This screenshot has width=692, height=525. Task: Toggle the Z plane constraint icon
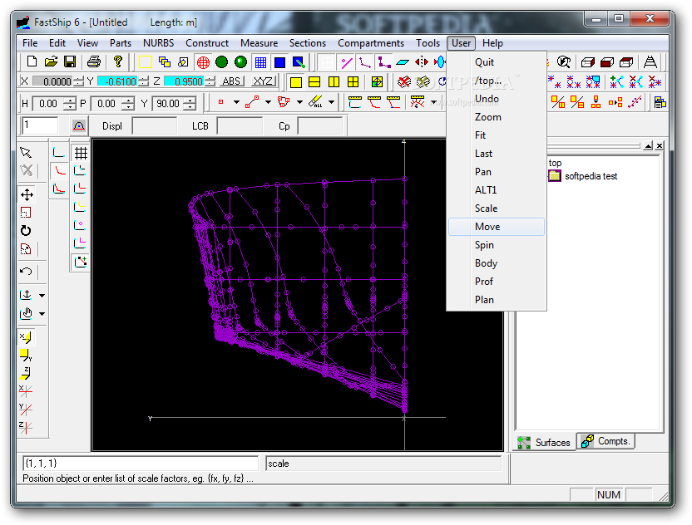26,373
